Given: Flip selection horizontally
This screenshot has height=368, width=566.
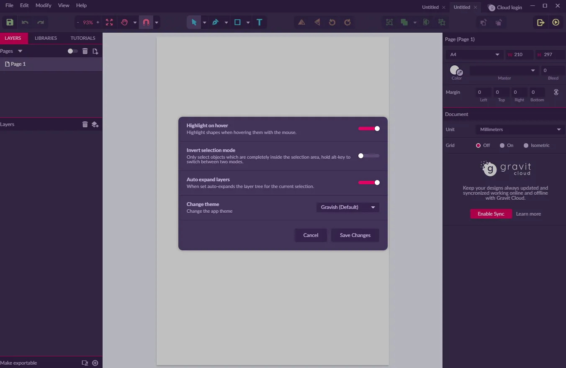Looking at the screenshot, I should (301, 22).
